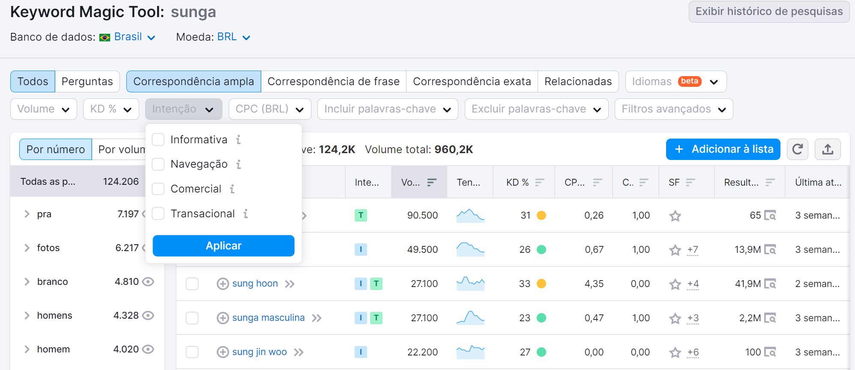Click the info icon beside Navegação
The height and width of the screenshot is (370, 855).
239,164
